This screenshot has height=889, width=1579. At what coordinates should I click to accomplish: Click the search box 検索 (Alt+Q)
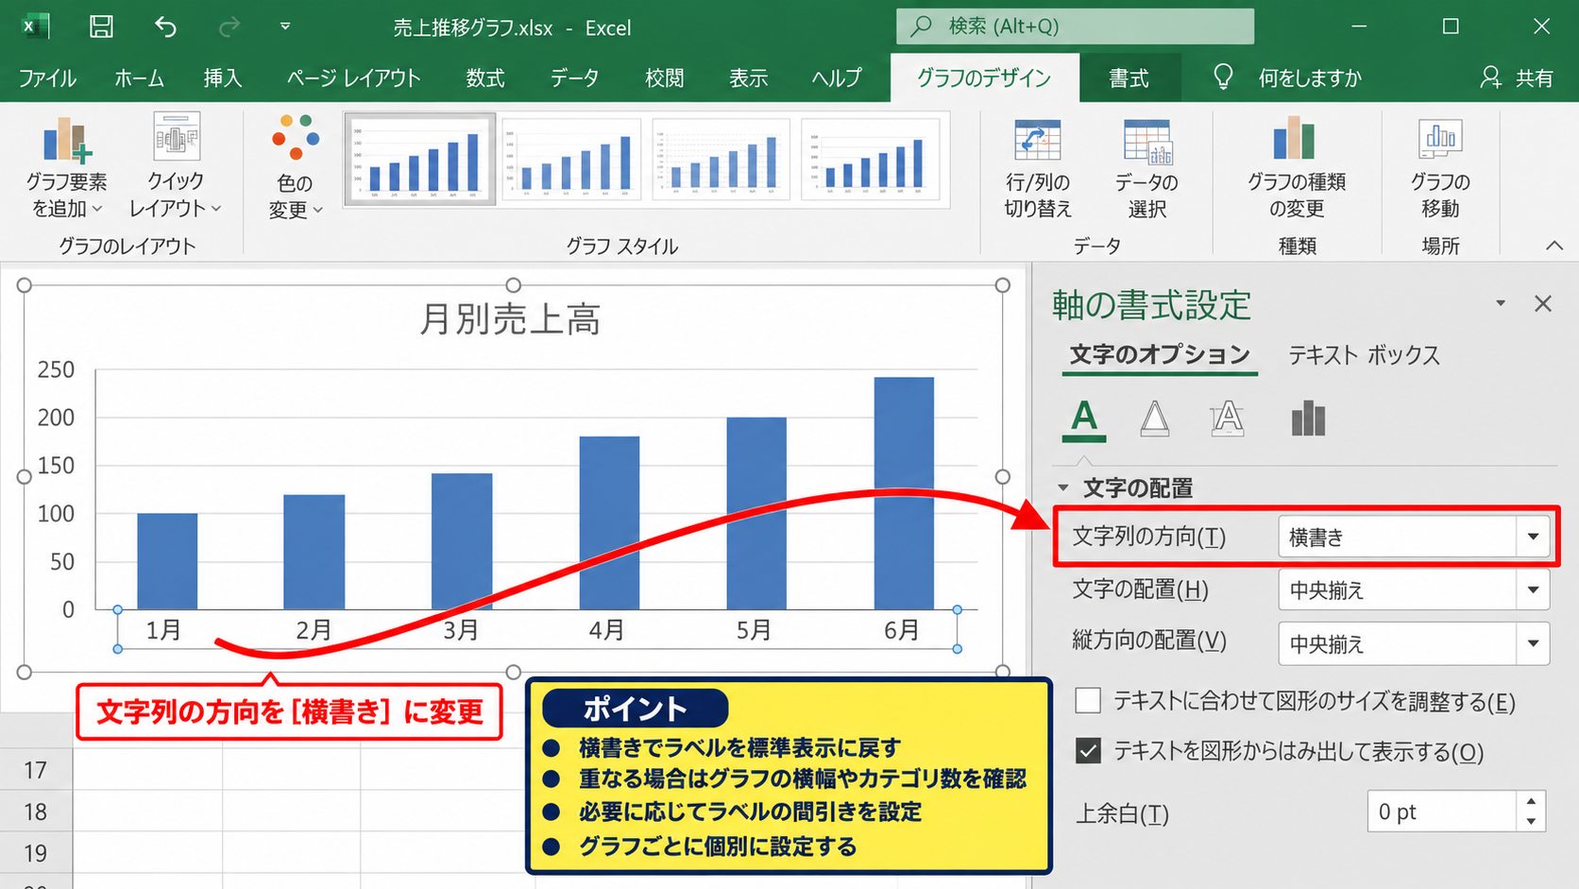1075,26
